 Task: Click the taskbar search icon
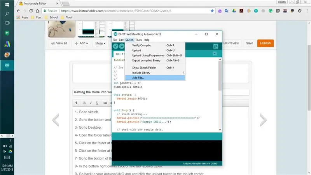7,14
